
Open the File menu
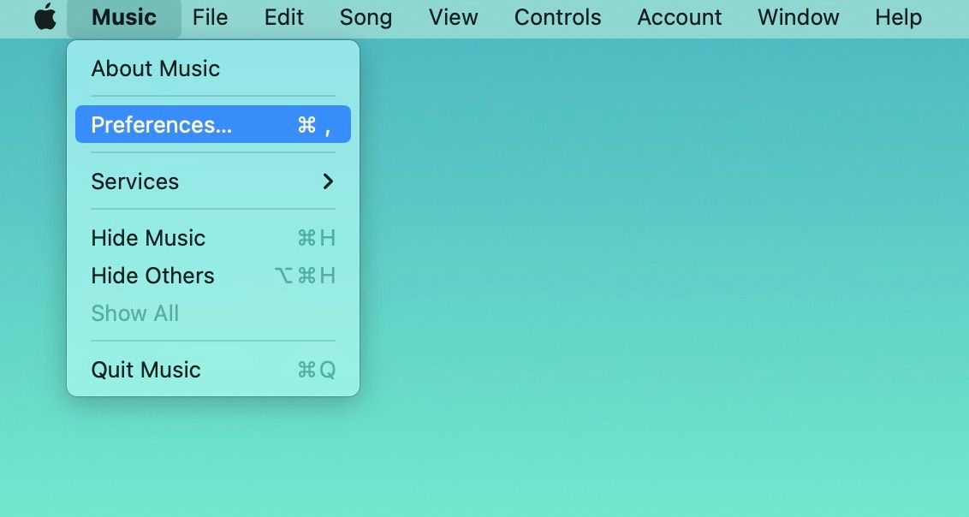(x=210, y=17)
